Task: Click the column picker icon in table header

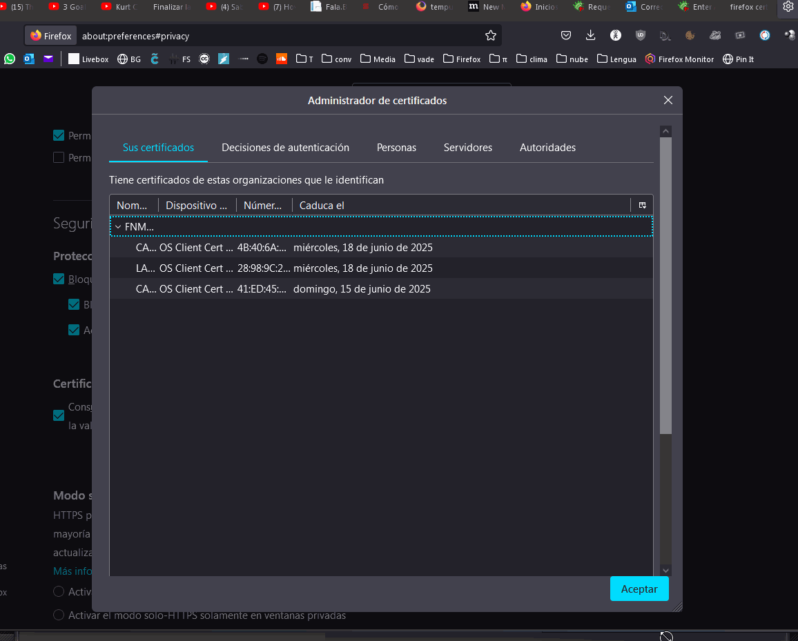Action: [642, 205]
